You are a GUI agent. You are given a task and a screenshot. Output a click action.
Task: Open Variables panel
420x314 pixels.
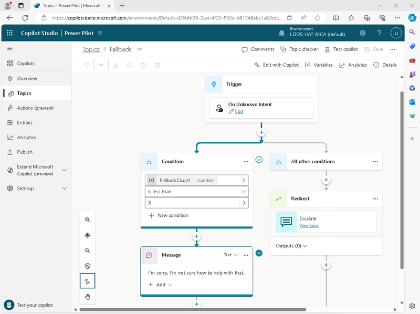click(319, 65)
